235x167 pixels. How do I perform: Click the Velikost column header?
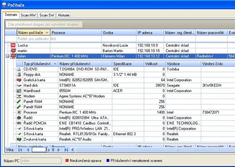point(155,64)
